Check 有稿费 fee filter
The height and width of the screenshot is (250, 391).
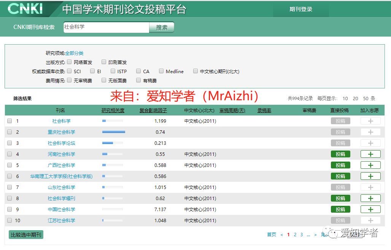[138, 80]
